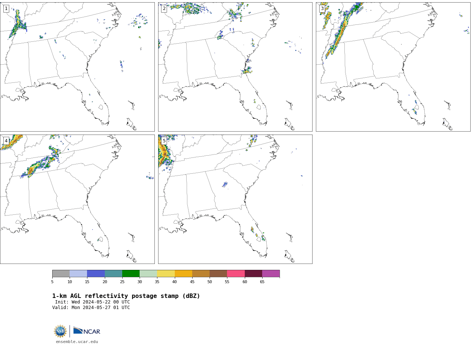Open ensemble member 4 map panel
Image resolution: width=474 pixels, height=346 pixels.
[x=77, y=199]
